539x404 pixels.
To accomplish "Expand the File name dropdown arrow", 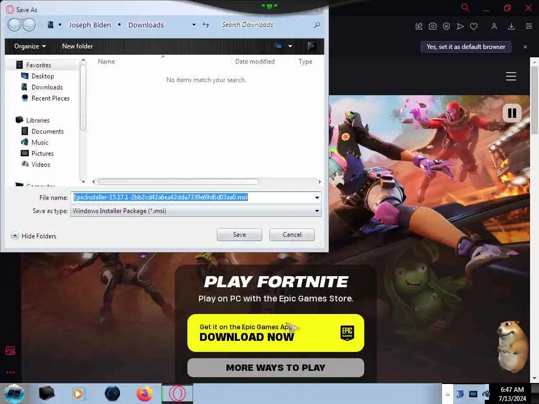I will tap(316, 198).
